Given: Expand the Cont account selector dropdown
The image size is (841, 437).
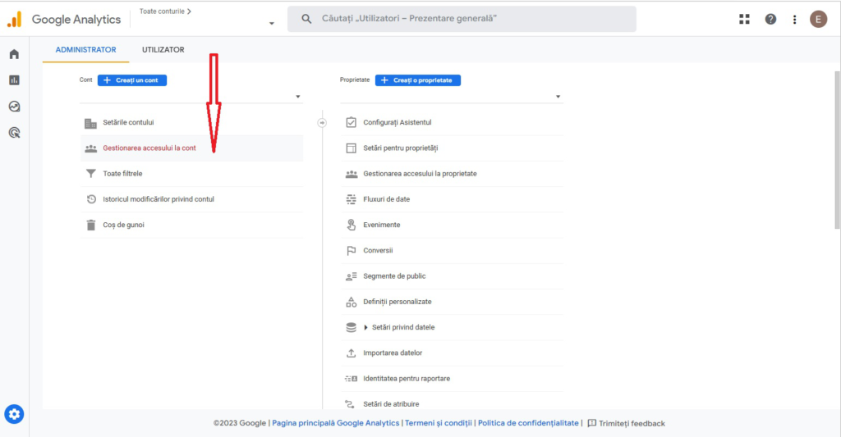Looking at the screenshot, I should click(x=191, y=97).
